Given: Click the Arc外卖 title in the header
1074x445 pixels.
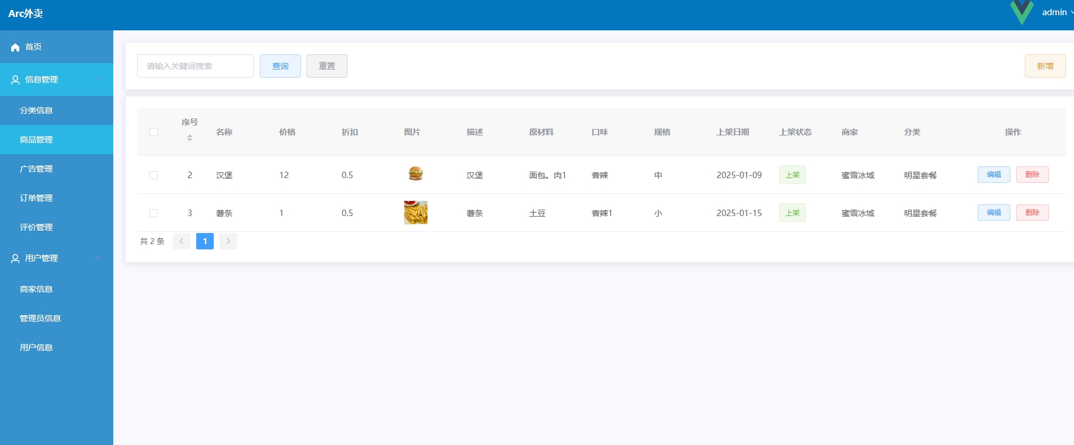Looking at the screenshot, I should pyautogui.click(x=26, y=13).
